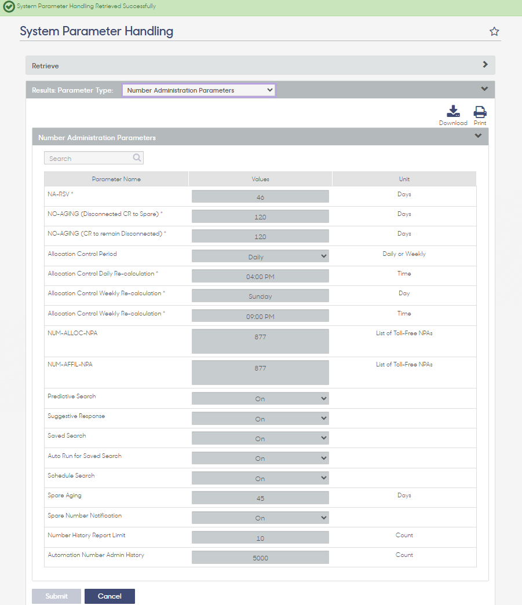Click 'Daily or Weekly' unit text

click(404, 254)
